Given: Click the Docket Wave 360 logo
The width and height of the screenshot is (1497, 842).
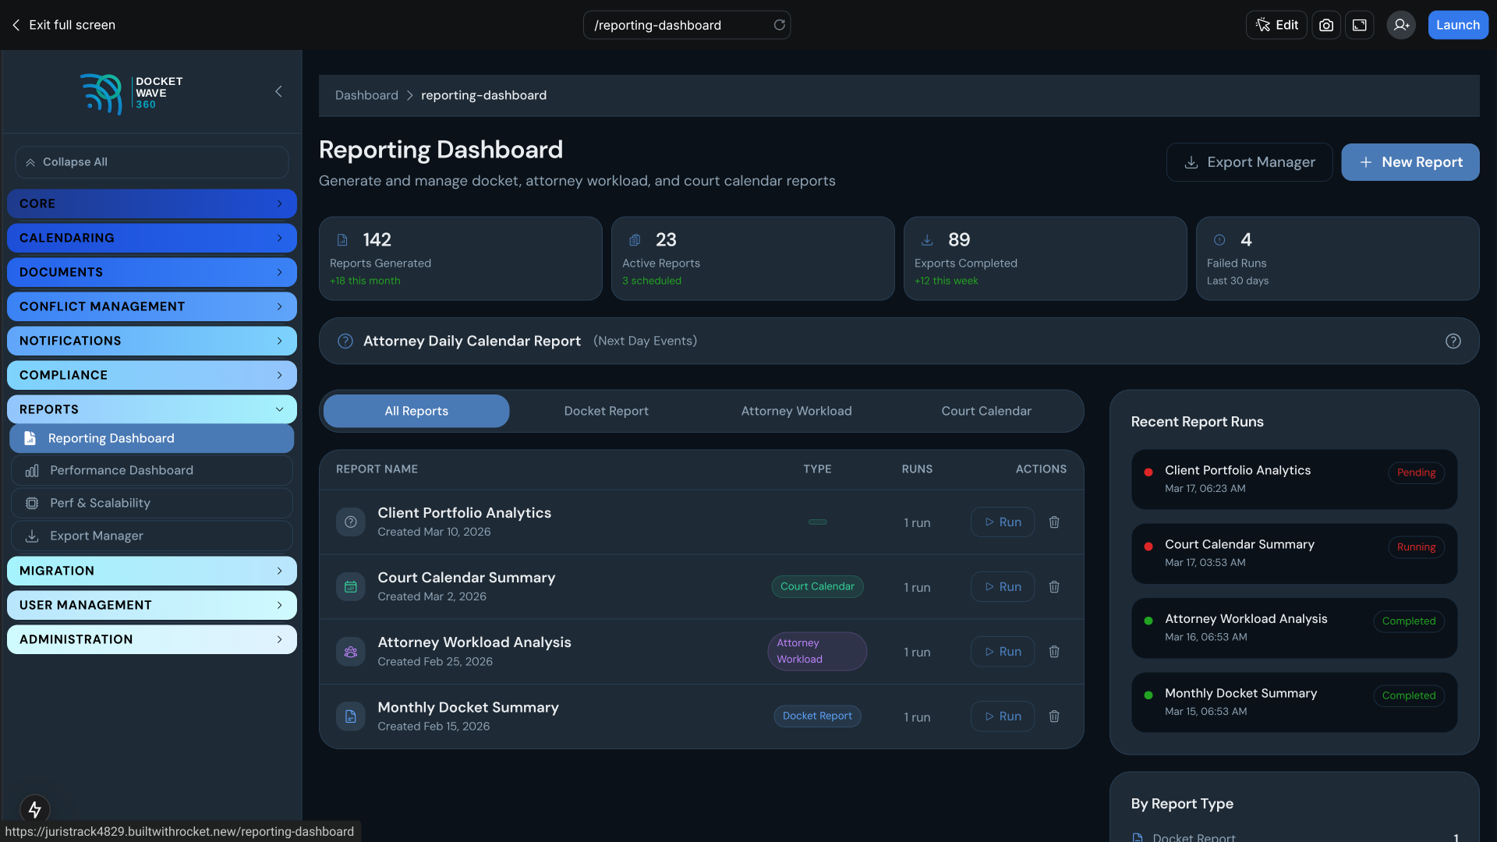Looking at the screenshot, I should point(131,94).
